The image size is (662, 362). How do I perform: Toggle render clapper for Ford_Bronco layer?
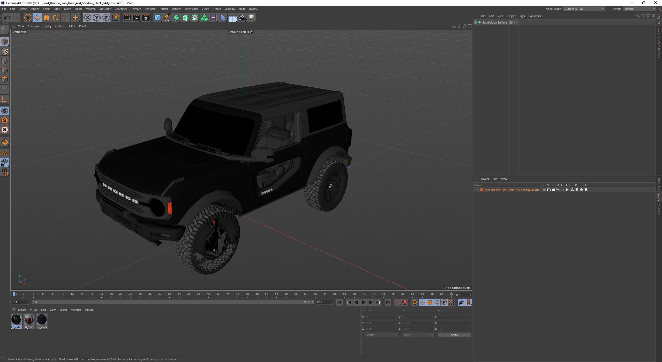(553, 190)
